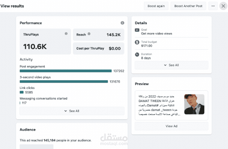Open the Performance info icon

(x=123, y=23)
